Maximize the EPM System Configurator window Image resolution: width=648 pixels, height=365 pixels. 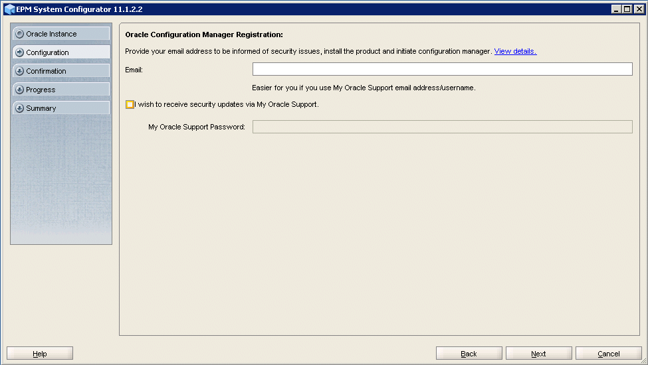coord(628,9)
